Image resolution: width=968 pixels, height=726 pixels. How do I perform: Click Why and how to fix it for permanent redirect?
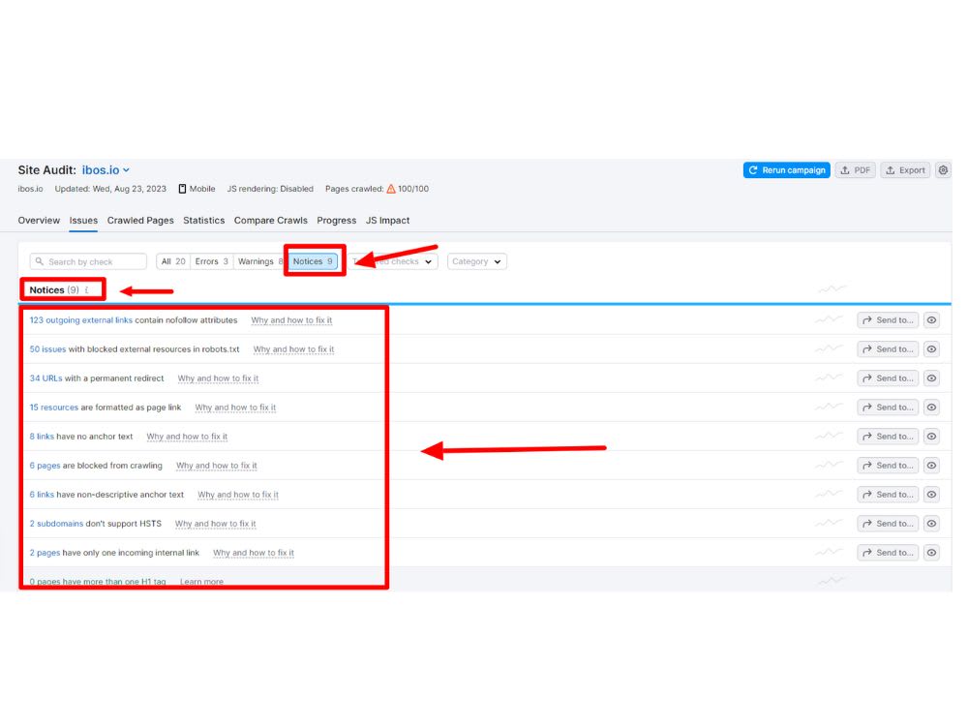click(x=218, y=378)
